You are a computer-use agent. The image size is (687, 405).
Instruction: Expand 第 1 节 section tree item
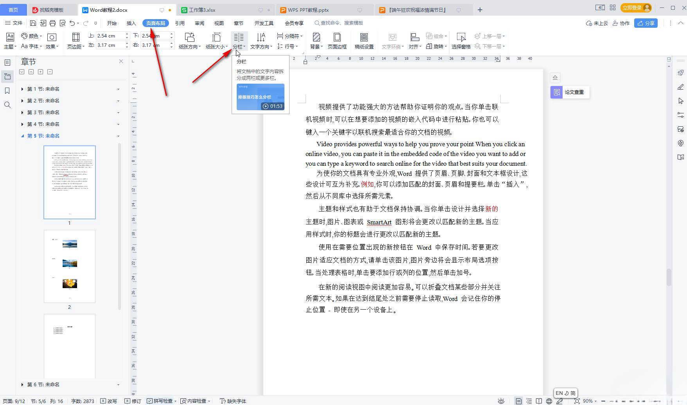[x=22, y=89]
